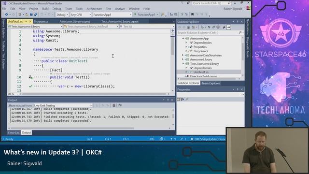Click the Bookmark icon in the toolbar
This screenshot has height=174, width=309.
[193, 14]
